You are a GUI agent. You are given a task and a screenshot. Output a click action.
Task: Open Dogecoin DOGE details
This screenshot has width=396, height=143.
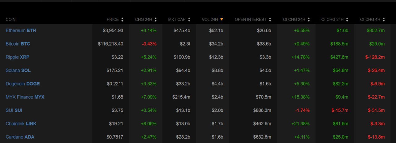[x=23, y=84]
